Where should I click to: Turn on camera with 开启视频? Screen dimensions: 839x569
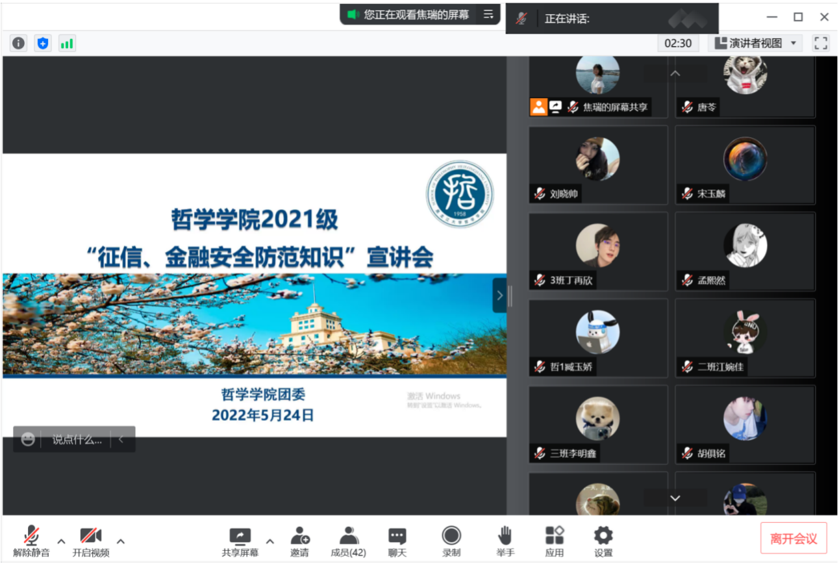pos(90,542)
